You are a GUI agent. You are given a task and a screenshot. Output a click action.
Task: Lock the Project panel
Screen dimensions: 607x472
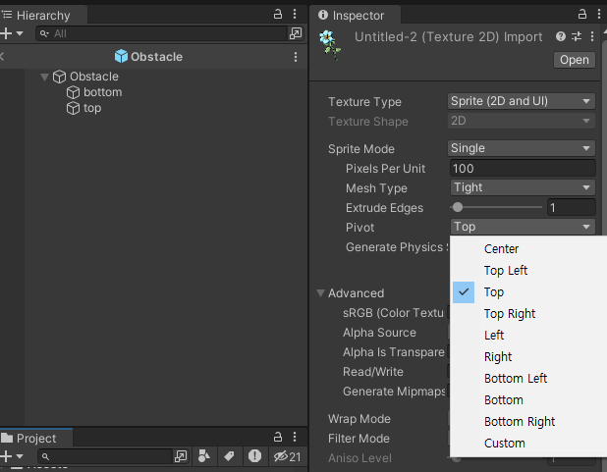[278, 438]
